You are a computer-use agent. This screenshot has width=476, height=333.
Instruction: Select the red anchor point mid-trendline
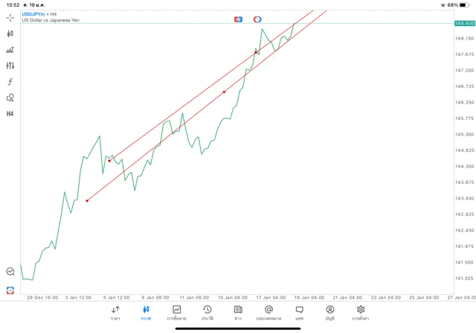[x=224, y=92]
